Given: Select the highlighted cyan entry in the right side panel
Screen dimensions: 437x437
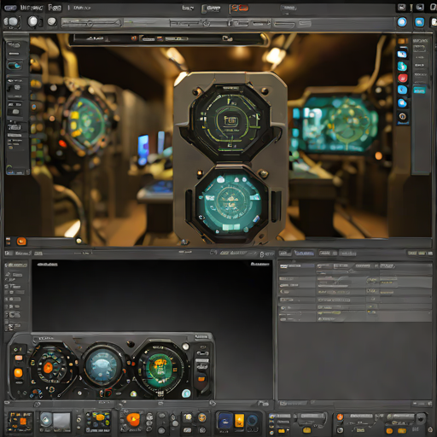Looking at the screenshot, I should [x=419, y=90].
